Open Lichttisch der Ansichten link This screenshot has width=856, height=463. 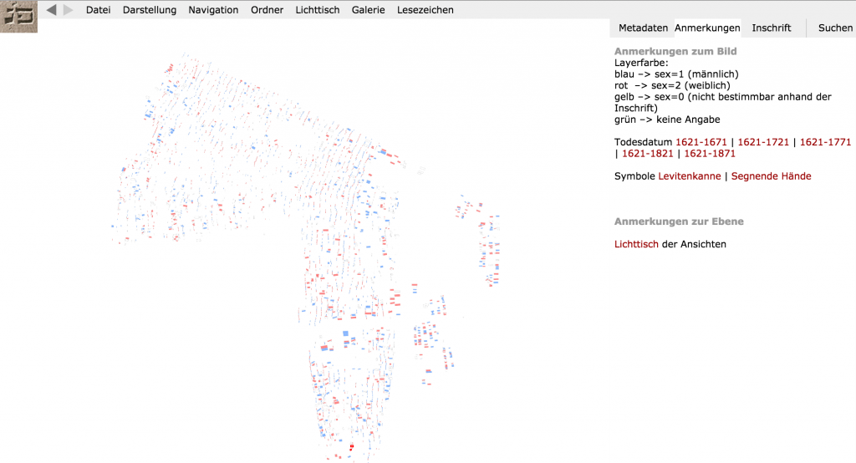[636, 244]
